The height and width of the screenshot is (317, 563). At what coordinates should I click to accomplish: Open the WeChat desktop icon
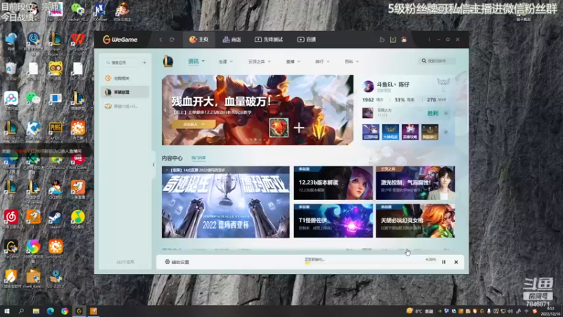[77, 11]
